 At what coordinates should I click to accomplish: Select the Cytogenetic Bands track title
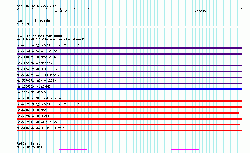click(x=33, y=21)
